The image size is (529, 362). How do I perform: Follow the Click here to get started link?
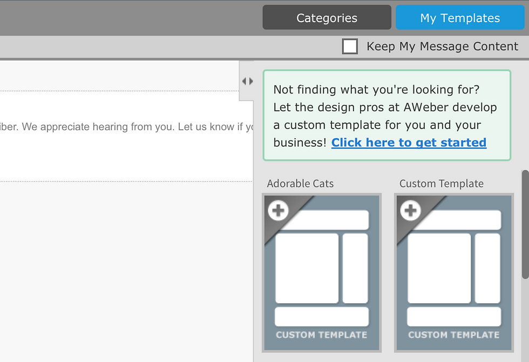[x=409, y=143]
